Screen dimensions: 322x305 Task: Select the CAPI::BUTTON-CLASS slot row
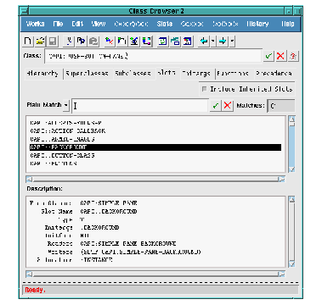(155, 156)
